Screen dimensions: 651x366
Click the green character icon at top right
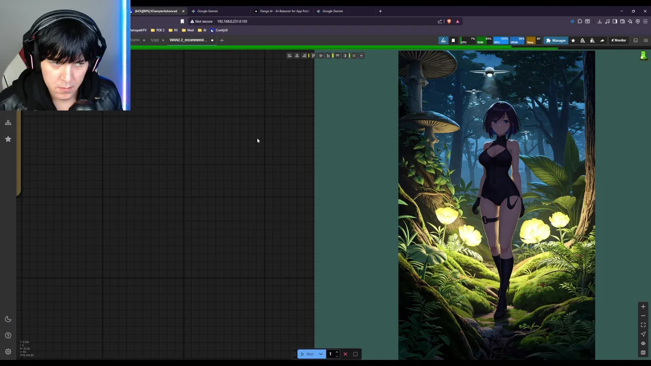pos(643,56)
